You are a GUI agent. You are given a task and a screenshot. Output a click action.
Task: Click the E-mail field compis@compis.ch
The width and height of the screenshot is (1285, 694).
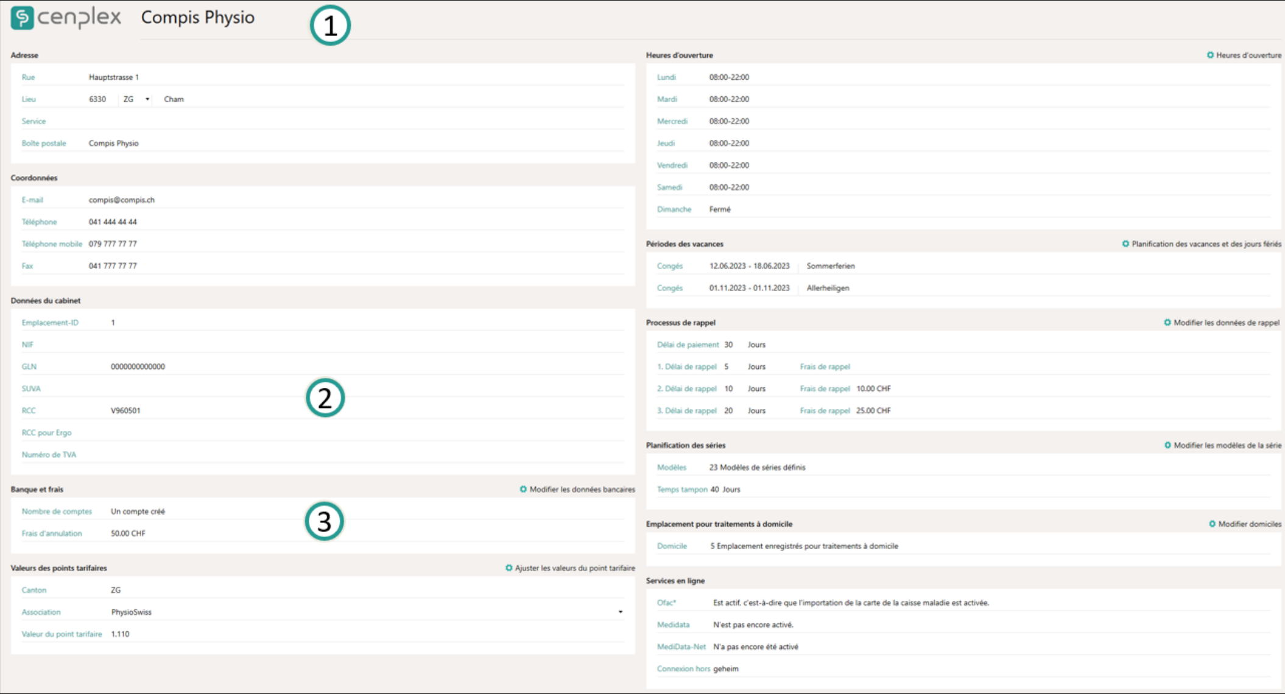click(122, 200)
